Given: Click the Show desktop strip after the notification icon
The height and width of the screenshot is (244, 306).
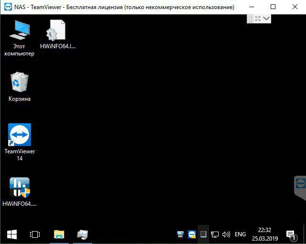Looking at the screenshot, I should (305, 234).
